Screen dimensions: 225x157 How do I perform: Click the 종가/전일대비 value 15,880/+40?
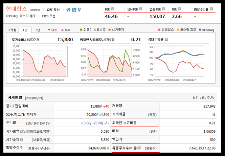pyautogui.click(x=100, y=106)
